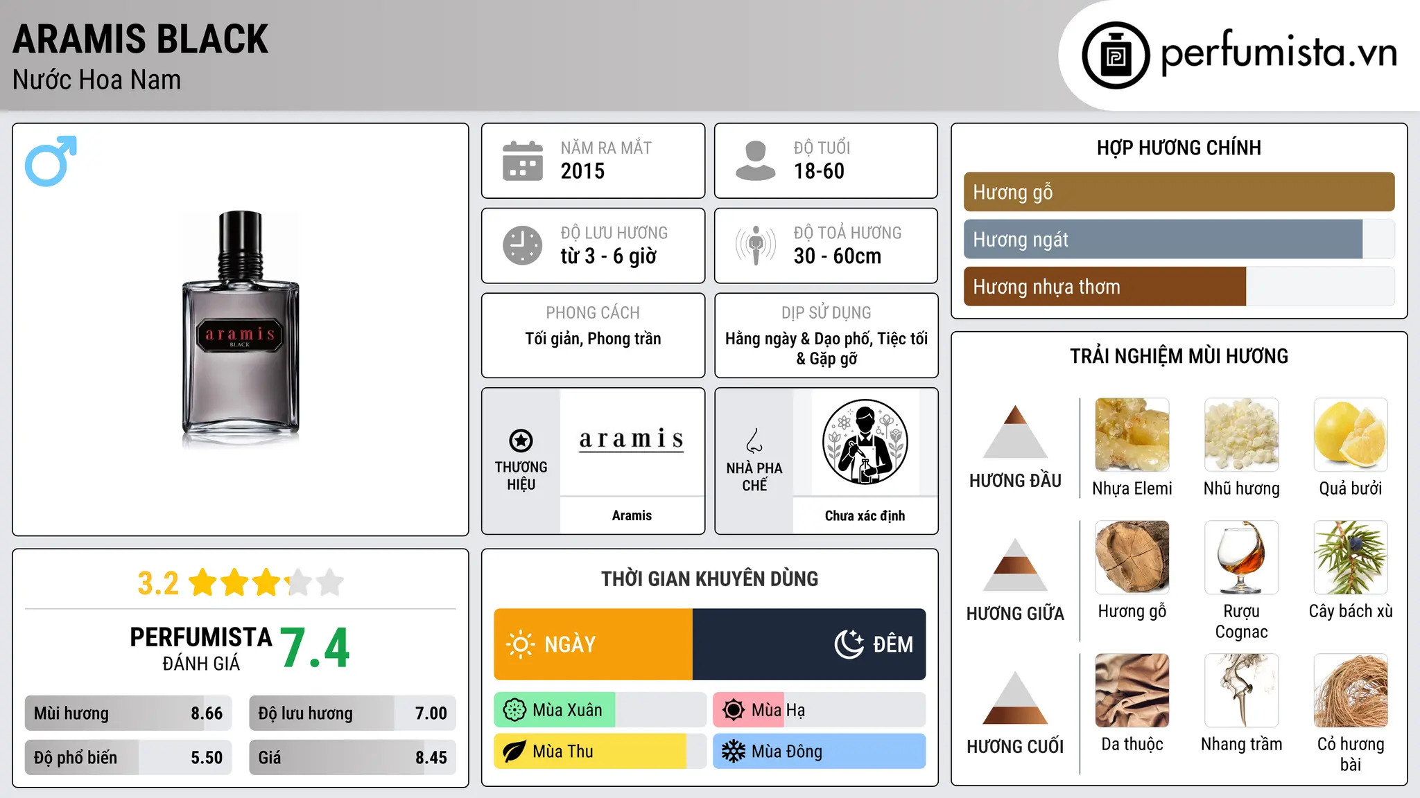Click the Nhang trầm incense smoke image
The width and height of the screenshot is (1420, 798).
pos(1241,691)
